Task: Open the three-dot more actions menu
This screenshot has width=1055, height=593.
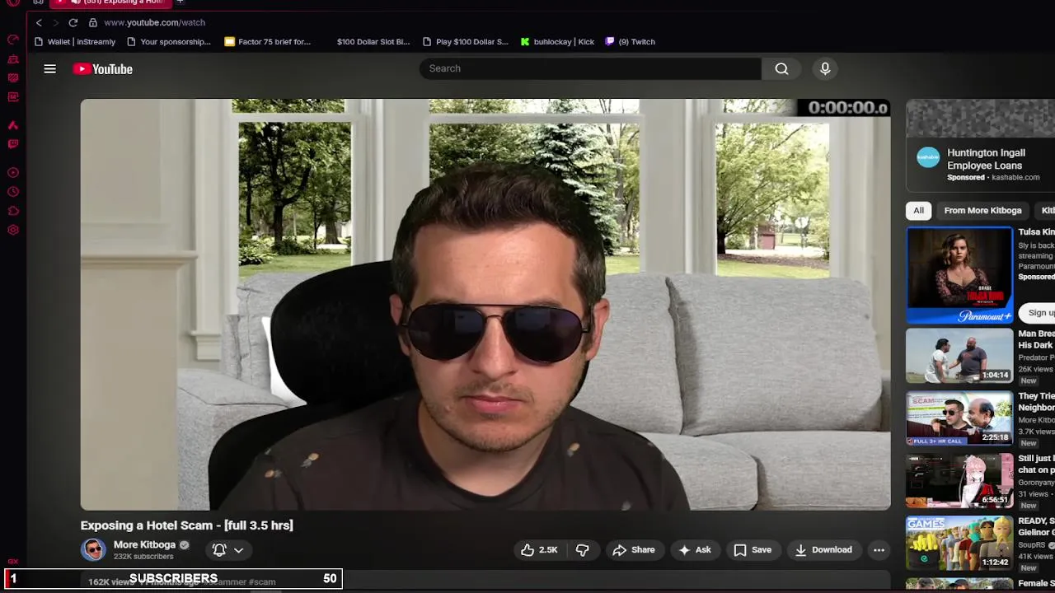Action: point(879,550)
